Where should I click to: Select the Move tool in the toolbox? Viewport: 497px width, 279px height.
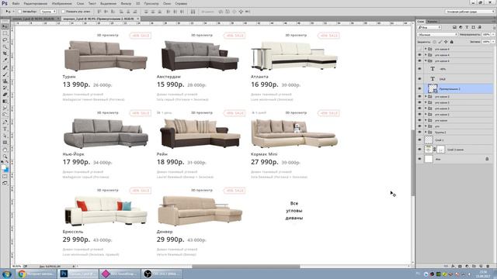pos(5,26)
